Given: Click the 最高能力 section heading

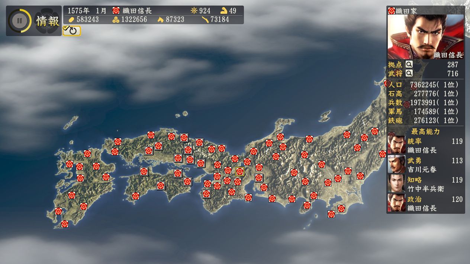Looking at the screenshot, I should coord(426,132).
